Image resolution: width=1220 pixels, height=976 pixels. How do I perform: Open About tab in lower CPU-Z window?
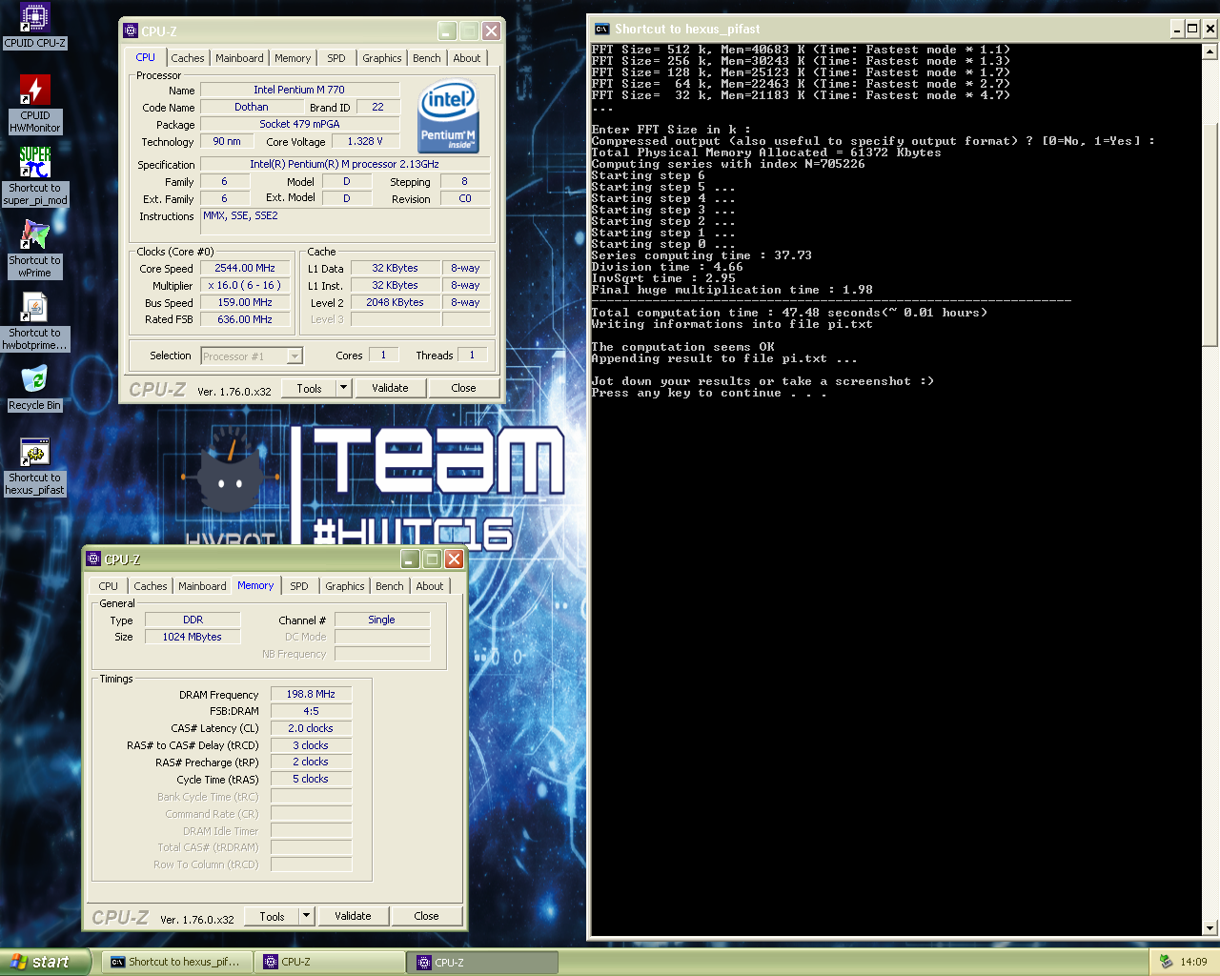point(430,586)
